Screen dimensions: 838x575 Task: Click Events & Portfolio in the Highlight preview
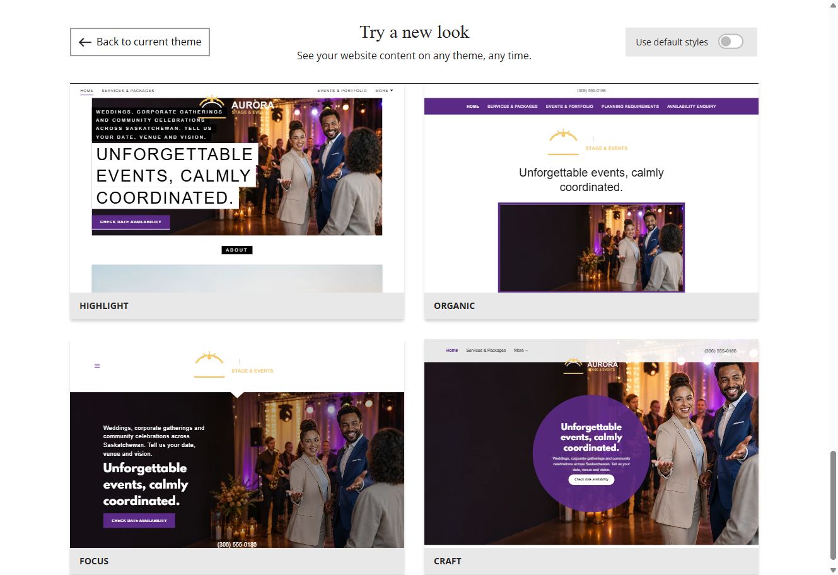click(x=342, y=91)
